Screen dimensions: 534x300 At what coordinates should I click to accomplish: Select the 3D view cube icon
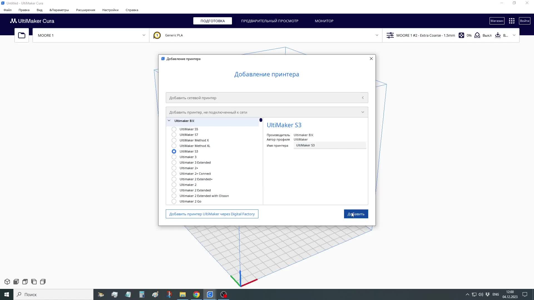7,282
